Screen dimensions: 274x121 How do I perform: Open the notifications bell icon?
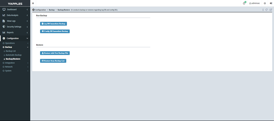tap(244, 3)
